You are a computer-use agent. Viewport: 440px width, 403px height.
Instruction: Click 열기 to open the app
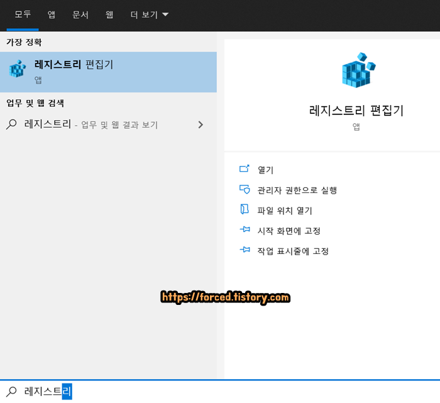(x=265, y=170)
